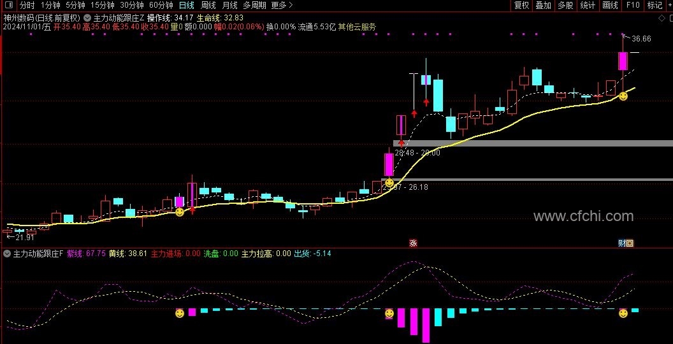
Task: Click the 36.66 high price label
Action: coord(641,39)
